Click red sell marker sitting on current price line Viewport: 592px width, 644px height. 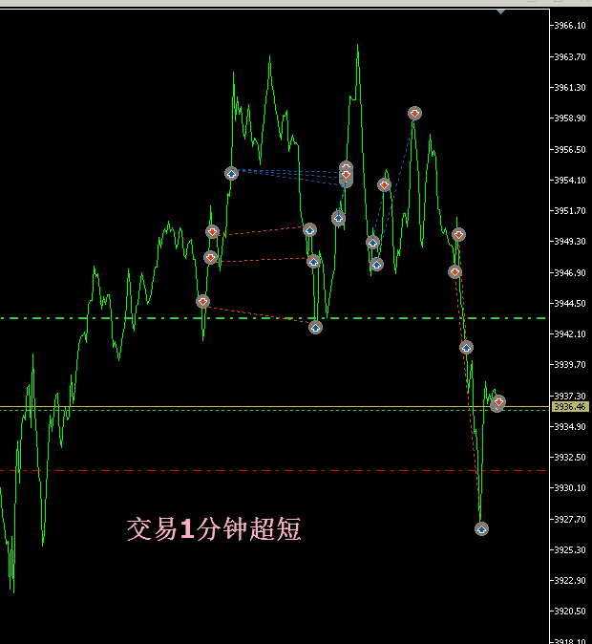[x=498, y=401]
